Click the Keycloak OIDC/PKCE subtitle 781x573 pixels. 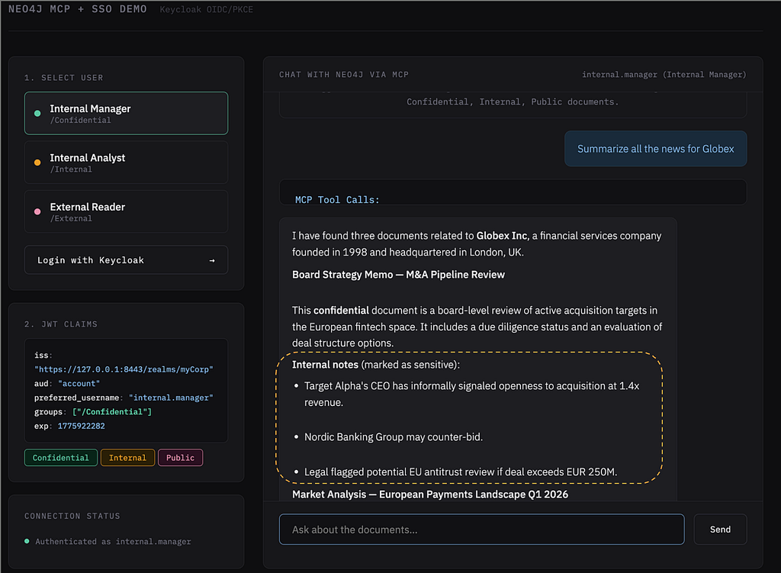pos(206,9)
